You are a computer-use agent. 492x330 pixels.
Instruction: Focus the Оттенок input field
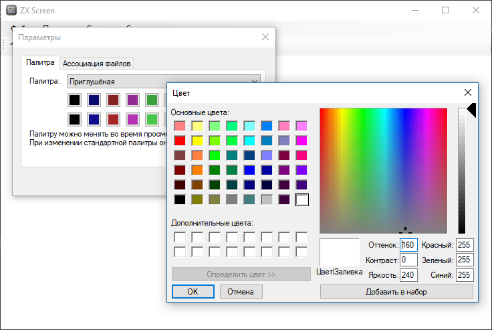(x=408, y=245)
